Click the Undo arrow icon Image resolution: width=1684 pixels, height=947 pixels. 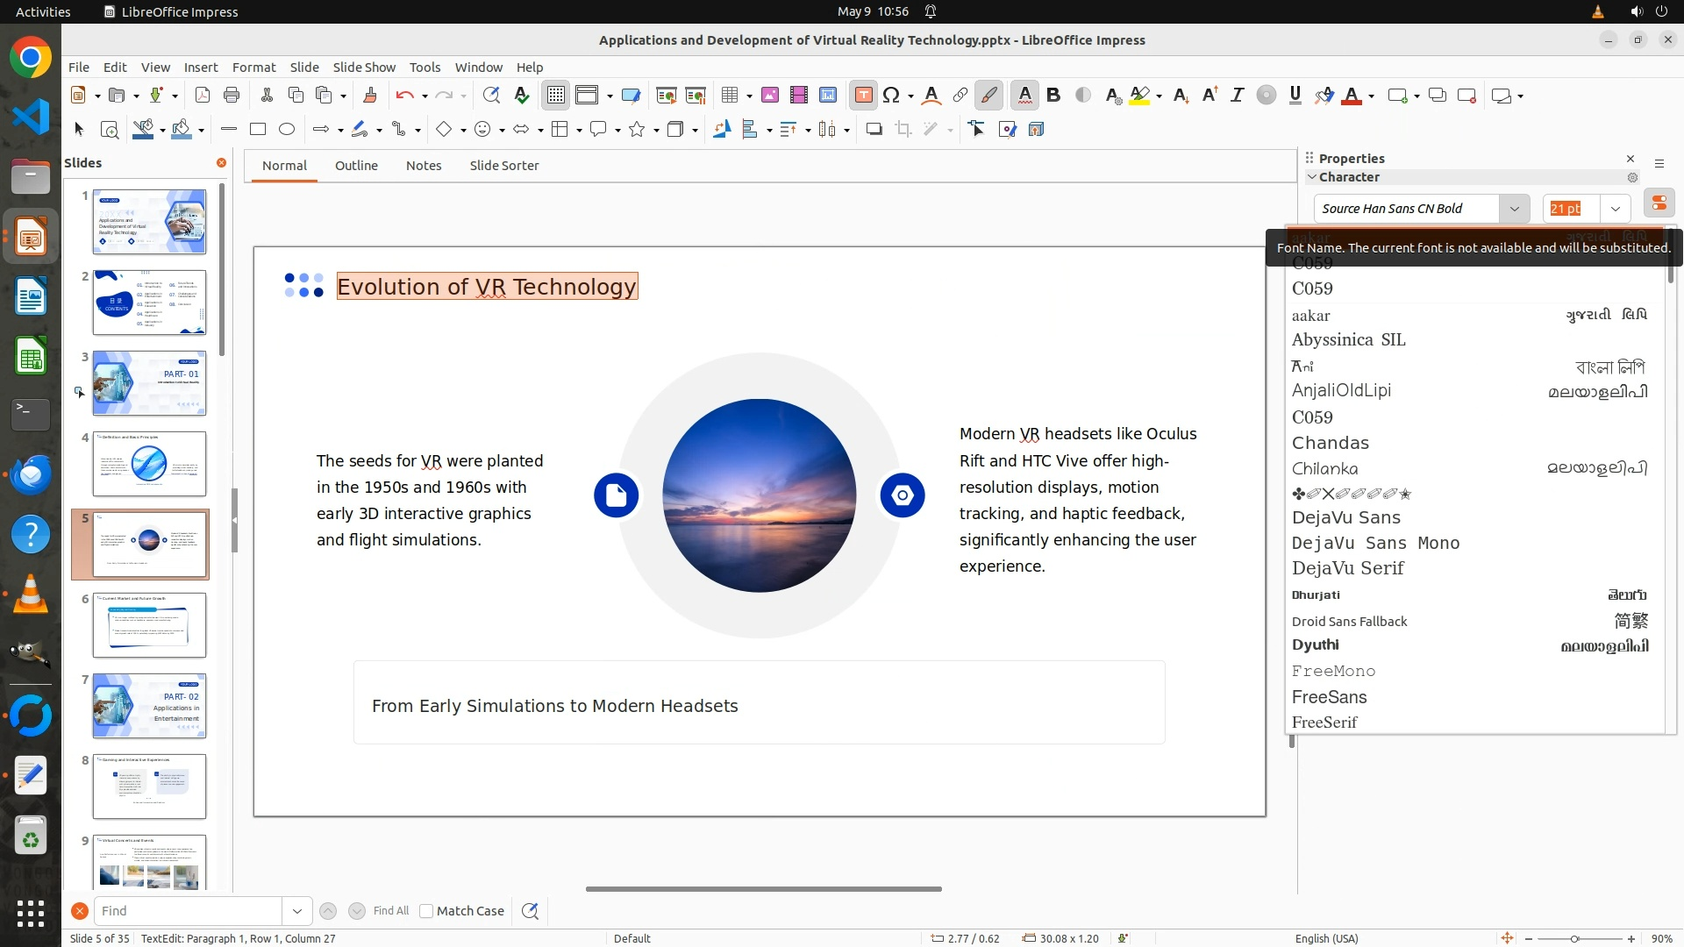tap(403, 96)
